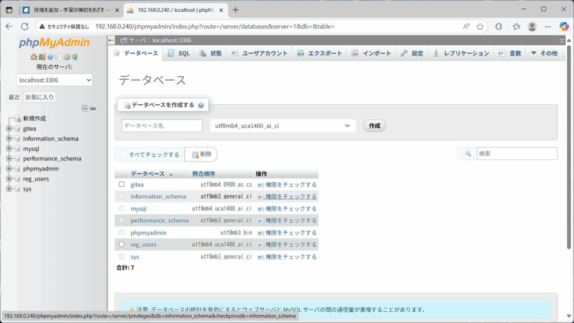
Task: Click the phpMyAdmin home icon
Action: tap(34, 57)
